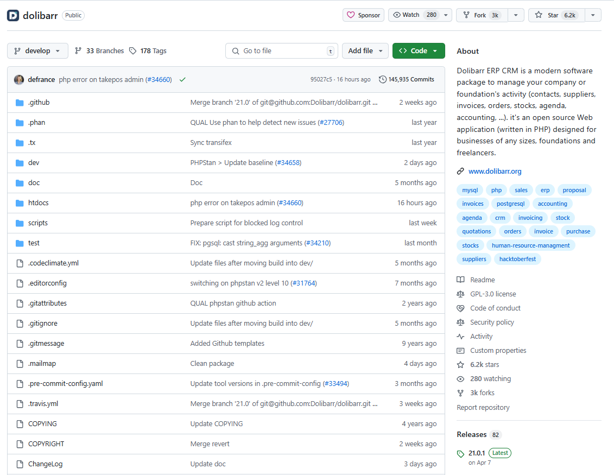This screenshot has height=475, width=614.
Task: Open the COPYRIGHT file
Action: (46, 444)
